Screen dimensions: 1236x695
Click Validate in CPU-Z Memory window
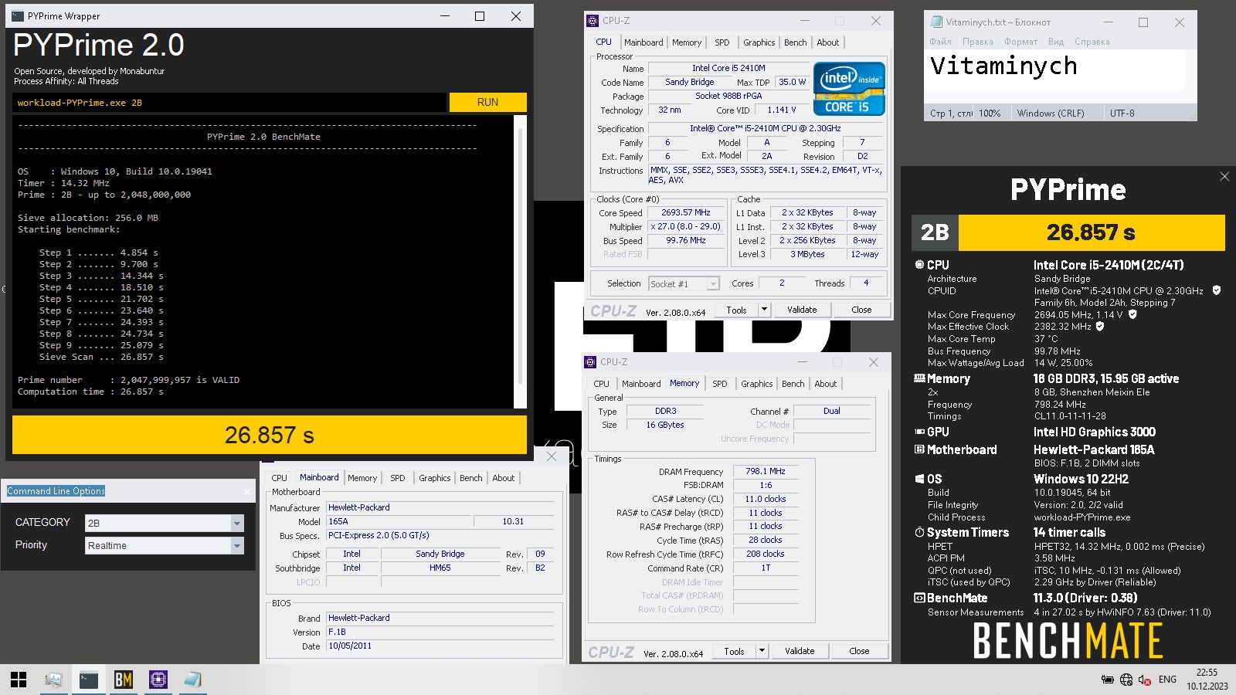tap(800, 651)
